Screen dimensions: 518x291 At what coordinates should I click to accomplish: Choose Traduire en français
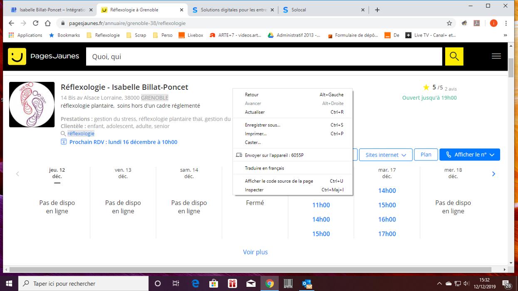(x=293, y=168)
